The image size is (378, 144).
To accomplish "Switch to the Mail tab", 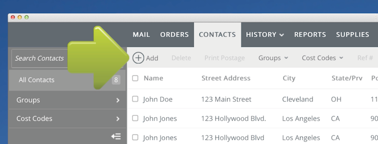I will (x=141, y=35).
